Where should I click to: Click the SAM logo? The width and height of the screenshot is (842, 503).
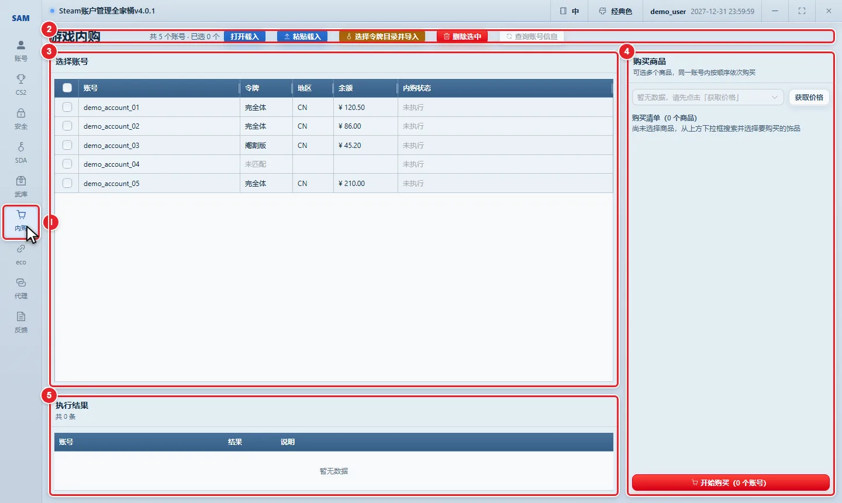(21, 18)
